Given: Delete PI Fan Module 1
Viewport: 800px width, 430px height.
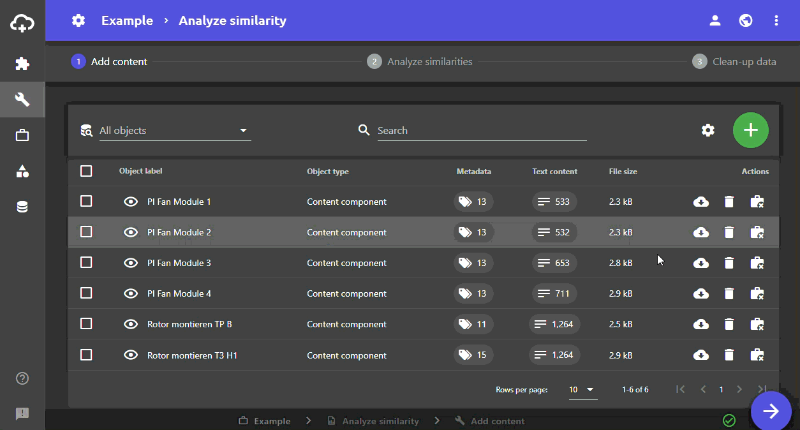Looking at the screenshot, I should pyautogui.click(x=729, y=202).
